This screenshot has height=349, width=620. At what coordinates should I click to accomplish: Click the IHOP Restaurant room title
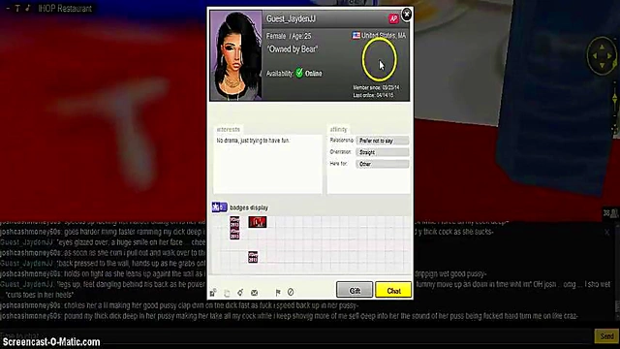[x=65, y=9]
